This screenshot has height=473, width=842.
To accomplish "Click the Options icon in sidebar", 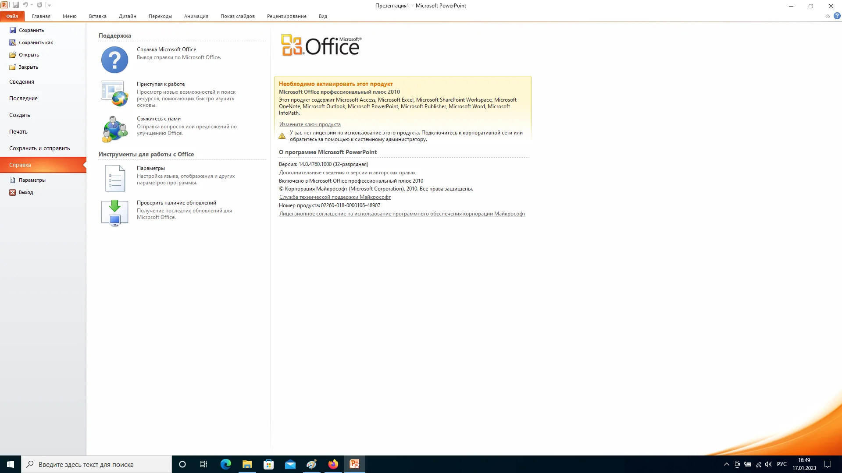I will [13, 180].
